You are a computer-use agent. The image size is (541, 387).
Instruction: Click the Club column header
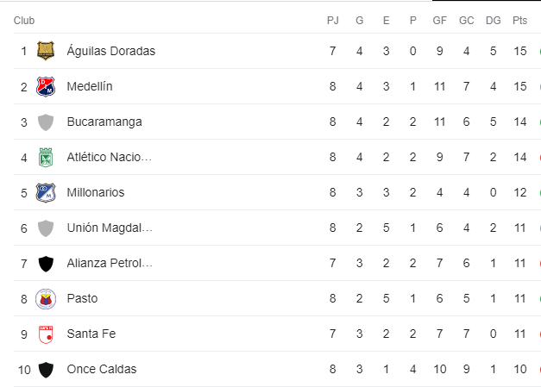coord(24,21)
